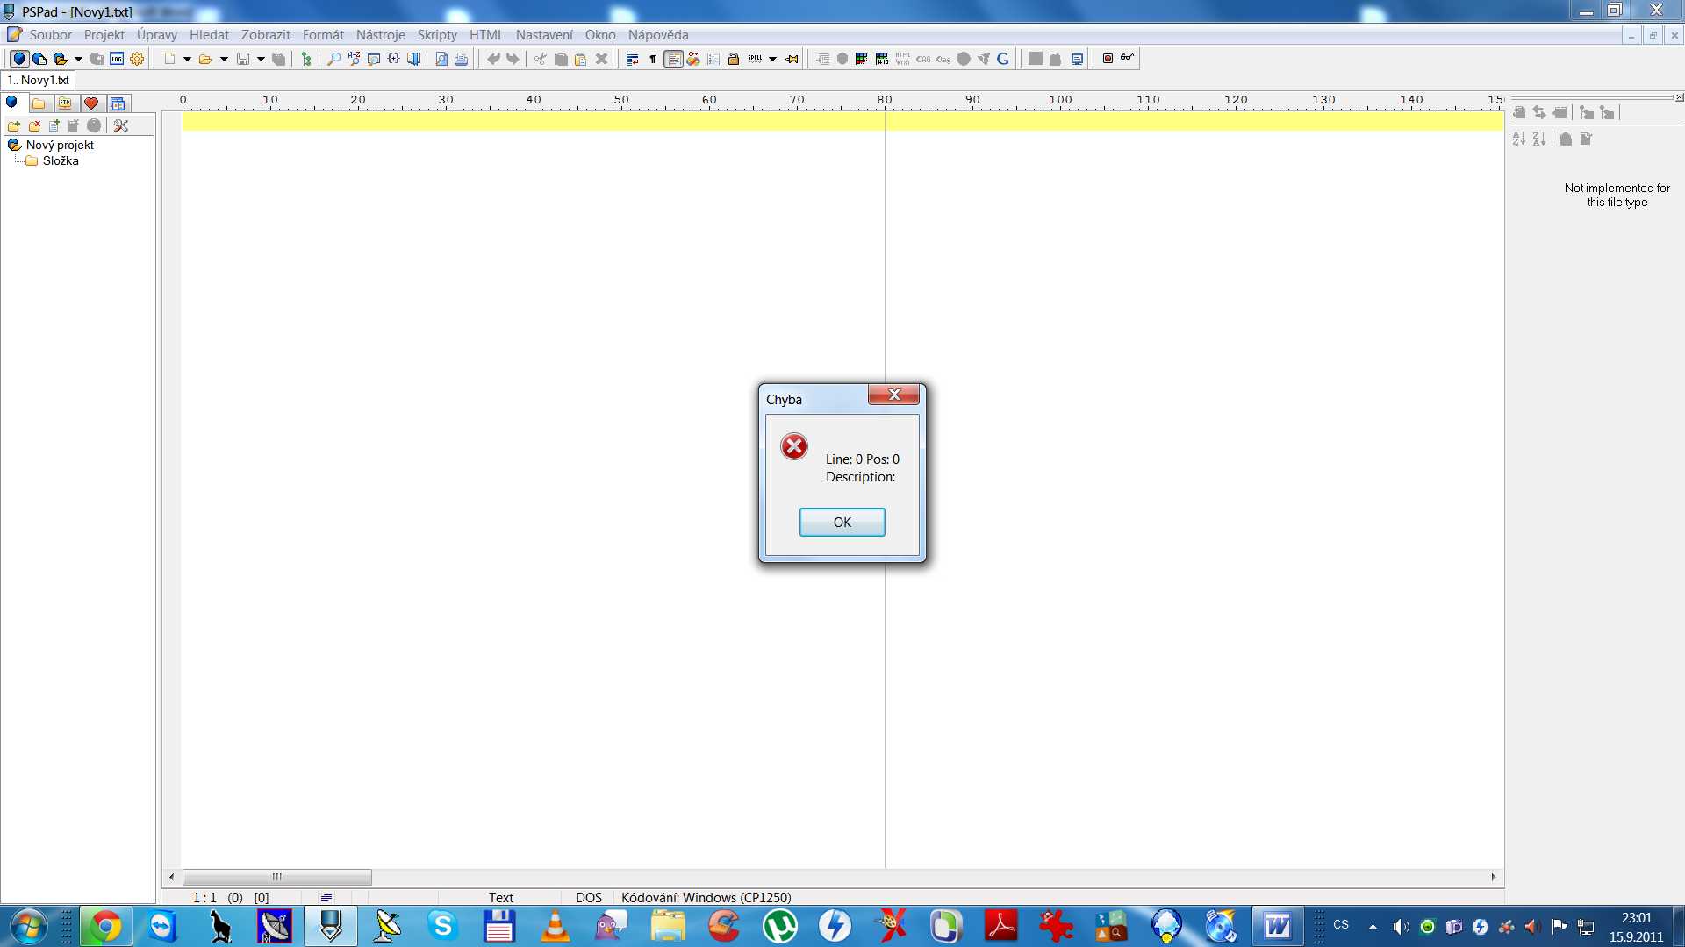Click the Find magnifier icon in toolbar
Screen dimensions: 1685x947
333,59
